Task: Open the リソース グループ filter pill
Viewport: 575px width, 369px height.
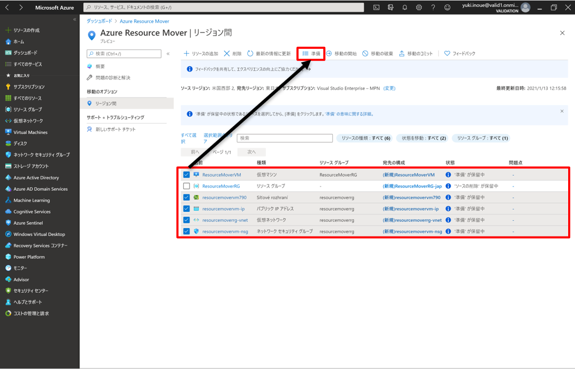Action: click(x=481, y=138)
